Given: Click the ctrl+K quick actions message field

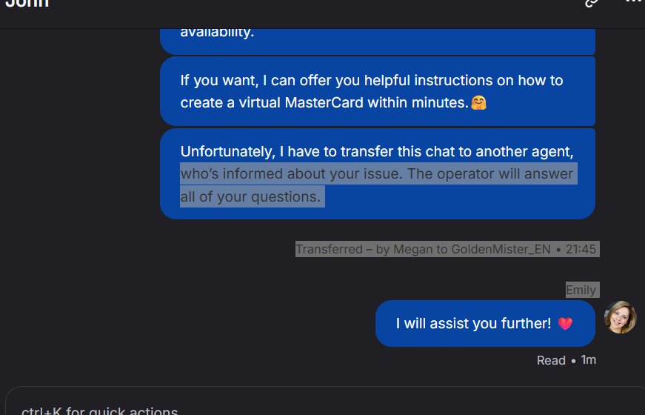Looking at the screenshot, I should point(325,401).
